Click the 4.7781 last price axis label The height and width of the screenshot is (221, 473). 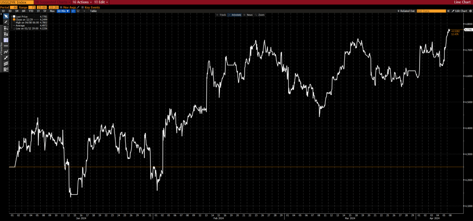(x=468, y=30)
